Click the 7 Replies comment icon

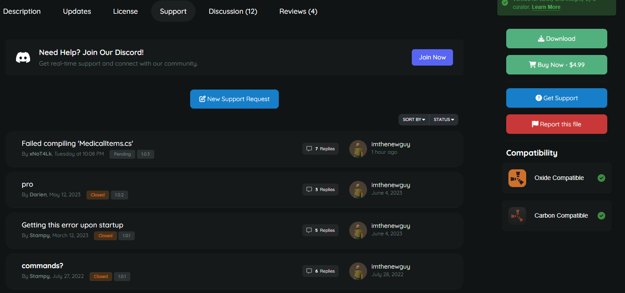(x=309, y=149)
